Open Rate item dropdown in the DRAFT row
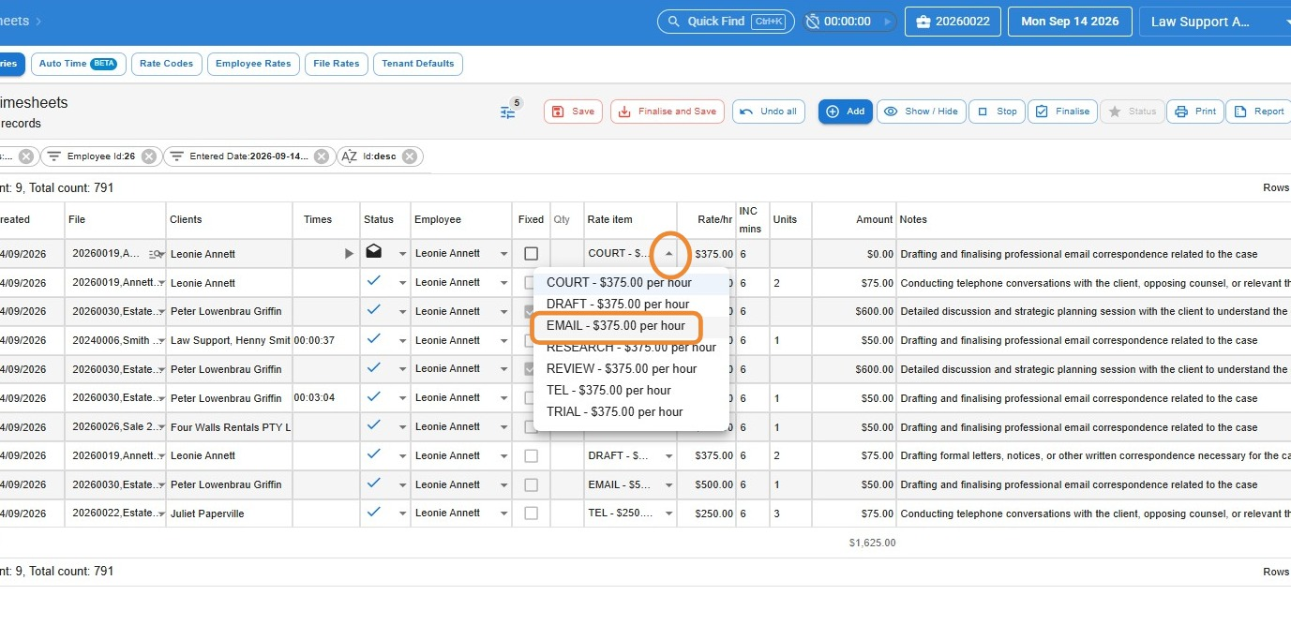The width and height of the screenshot is (1291, 640). coord(668,456)
